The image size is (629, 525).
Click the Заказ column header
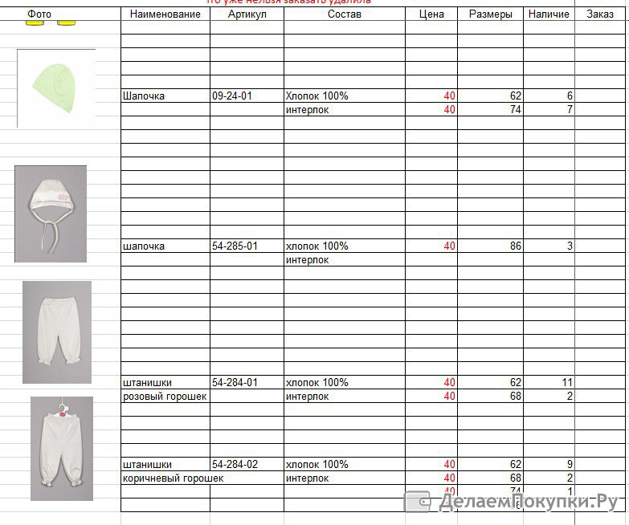(x=600, y=14)
